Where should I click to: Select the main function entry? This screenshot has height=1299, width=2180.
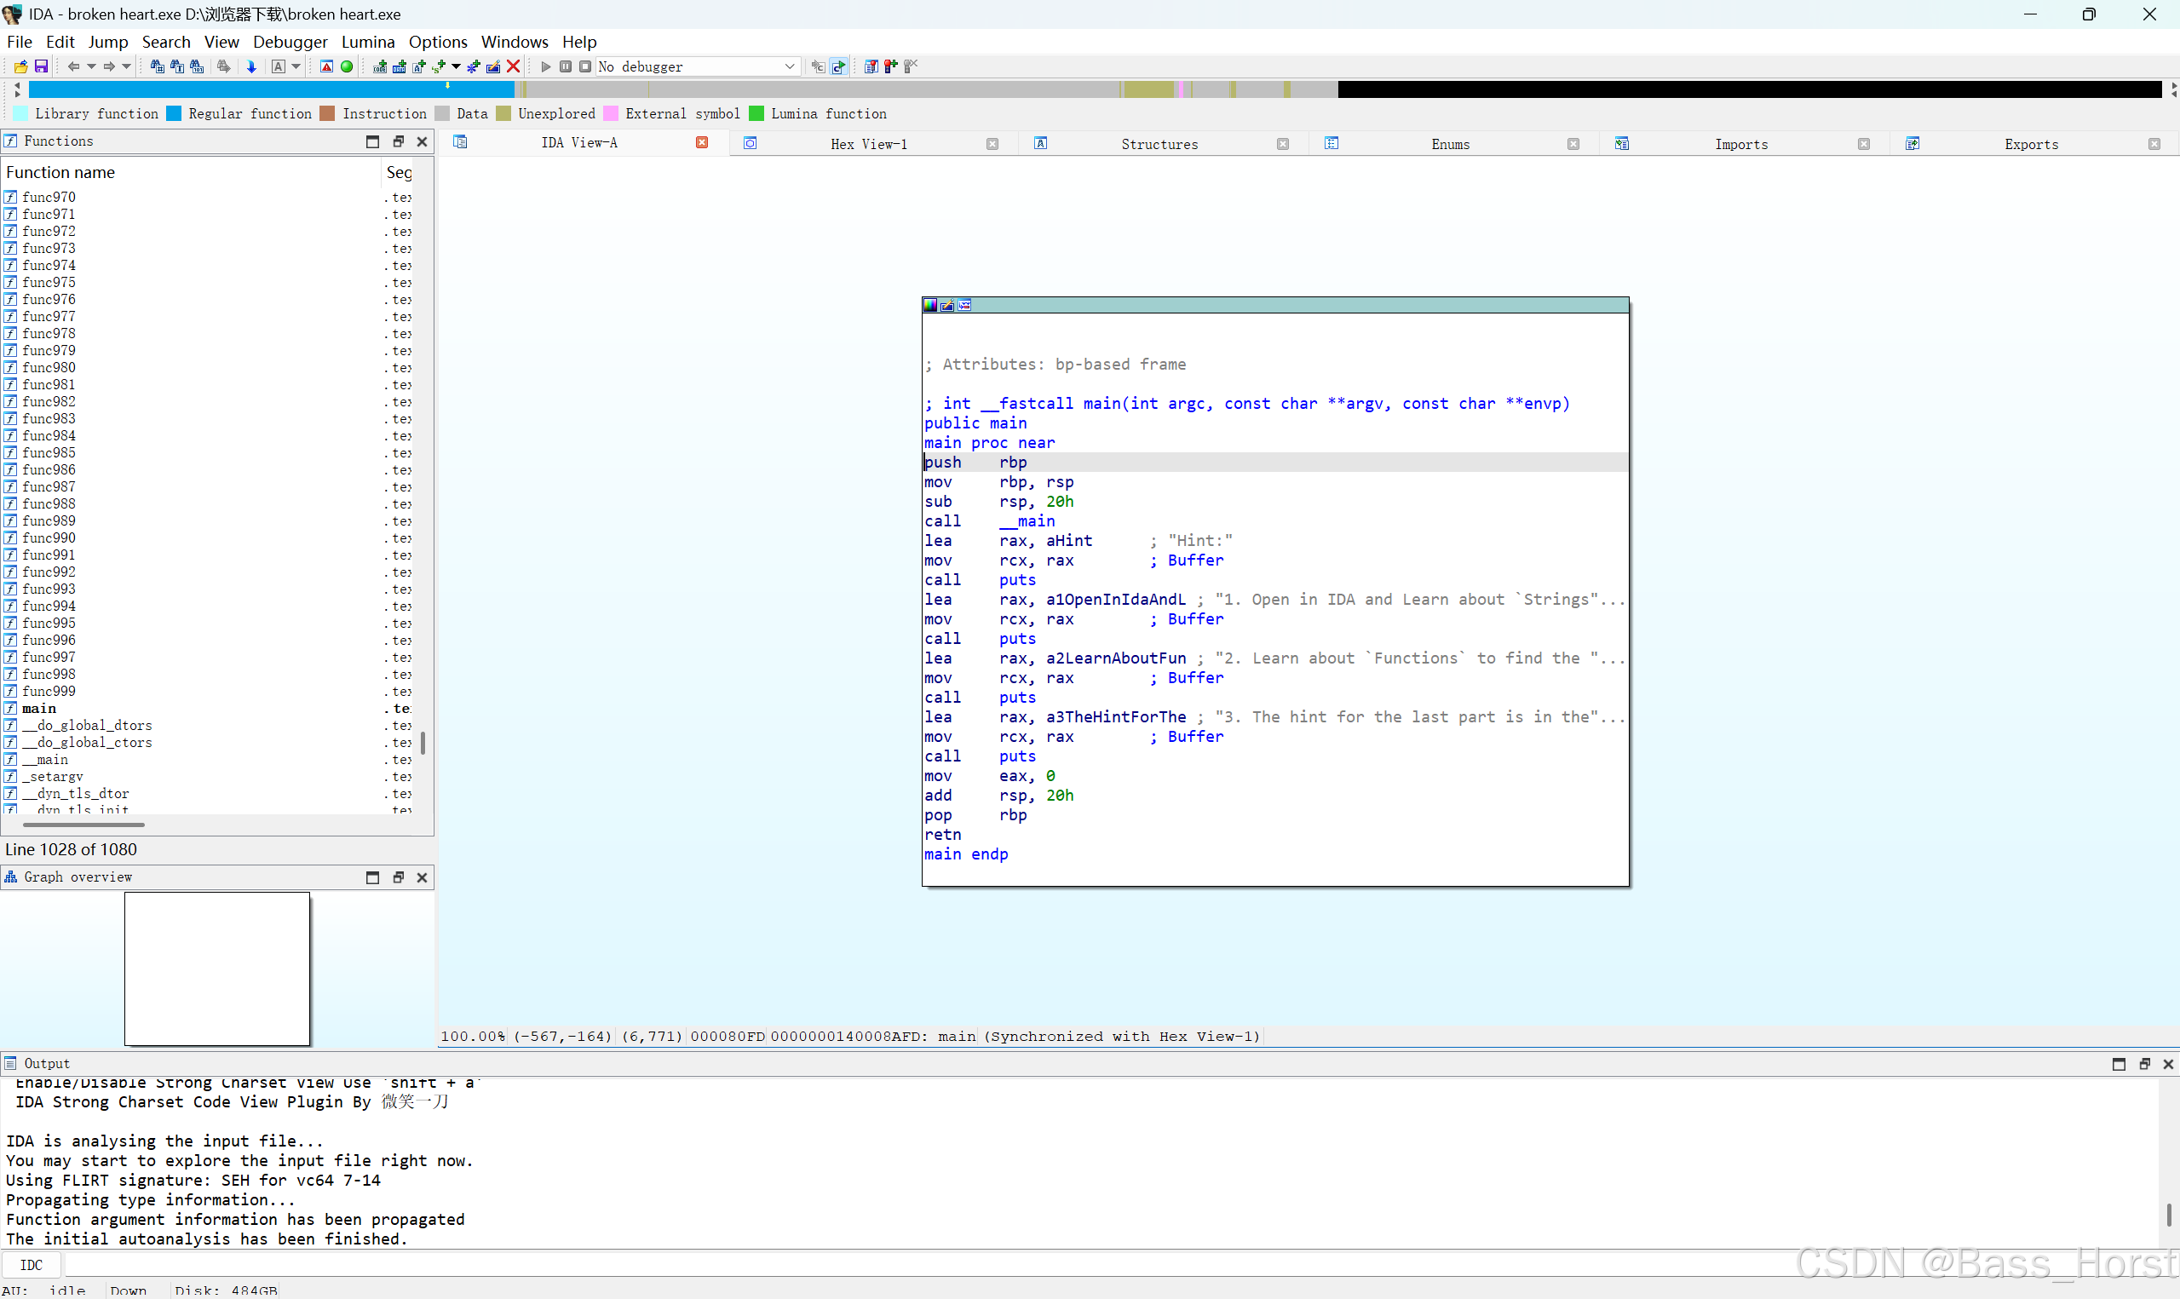click(39, 708)
